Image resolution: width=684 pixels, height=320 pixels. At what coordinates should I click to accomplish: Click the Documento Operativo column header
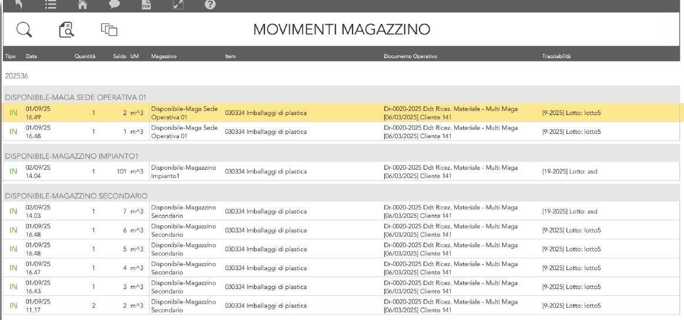[x=410, y=56]
